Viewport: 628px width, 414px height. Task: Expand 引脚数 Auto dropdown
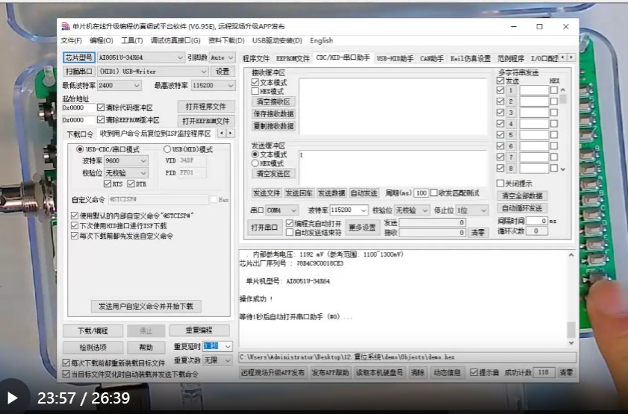click(231, 57)
